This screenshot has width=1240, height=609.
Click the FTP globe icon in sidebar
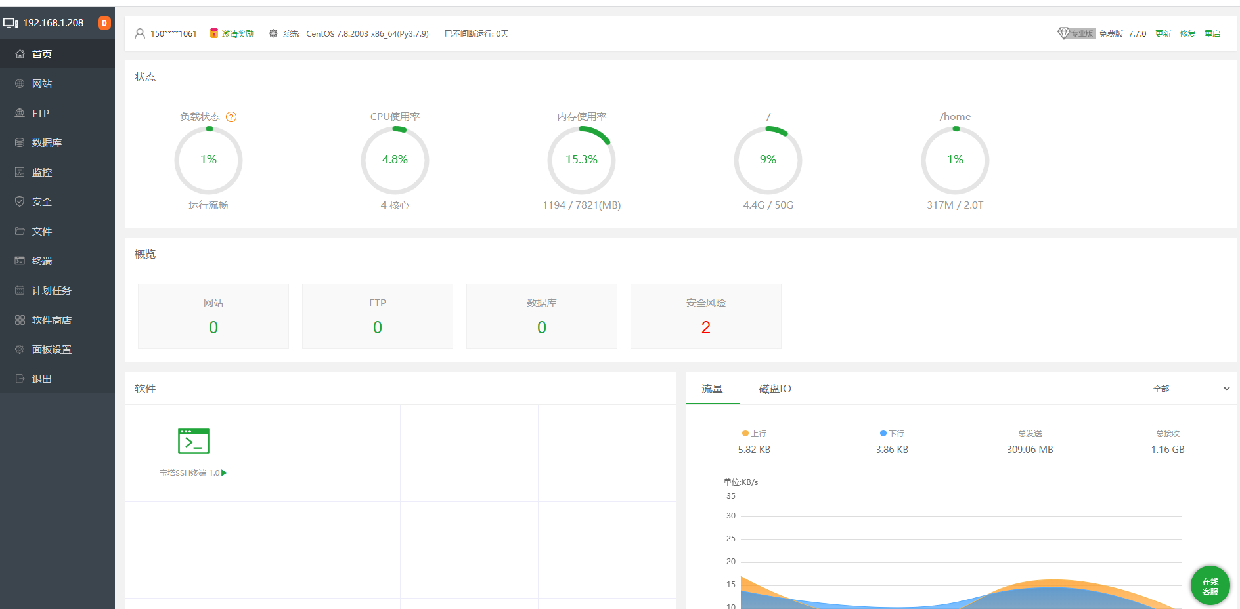pos(20,113)
